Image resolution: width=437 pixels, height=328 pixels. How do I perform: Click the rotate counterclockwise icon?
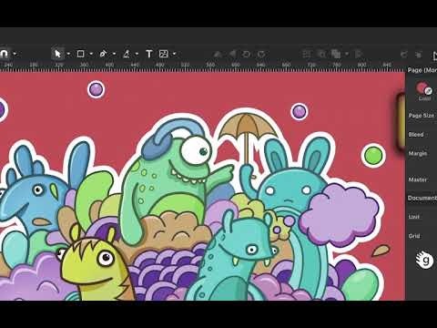point(246,54)
